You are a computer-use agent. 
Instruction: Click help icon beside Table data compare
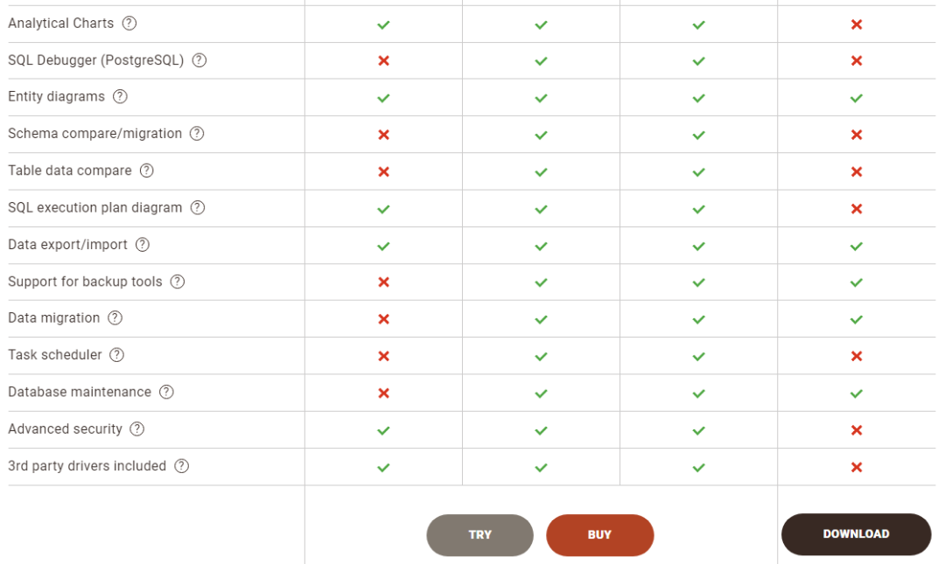pyautogui.click(x=147, y=171)
